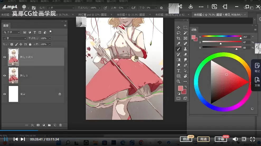Select the Type (T) tool
Screen dimensions: 261x146
[179, 71]
